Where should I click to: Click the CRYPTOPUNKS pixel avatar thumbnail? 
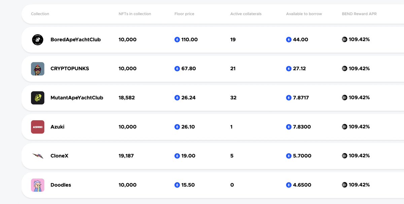click(x=38, y=69)
